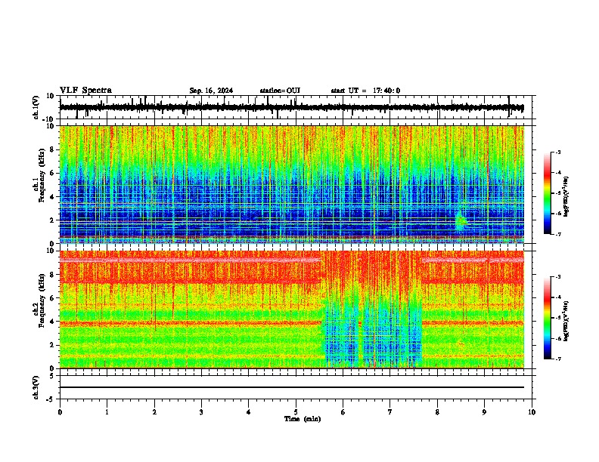Screen dimensions: 599x462
Task: Click the "station=OUI" header label
Action: pos(280,91)
